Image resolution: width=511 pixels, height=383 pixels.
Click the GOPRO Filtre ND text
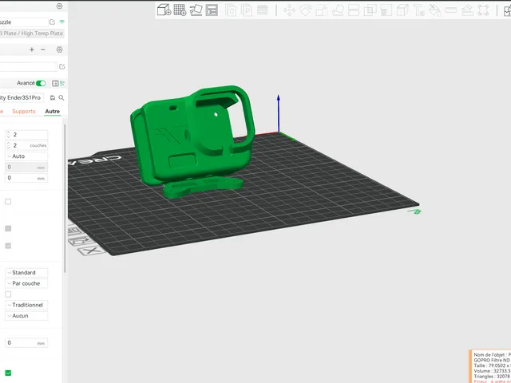(492, 360)
